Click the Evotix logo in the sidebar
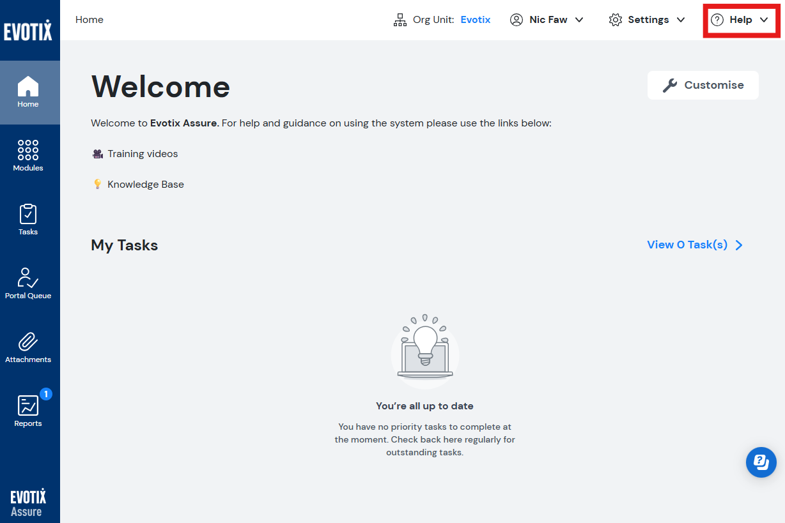Viewport: 785px width, 523px height. 28,30
